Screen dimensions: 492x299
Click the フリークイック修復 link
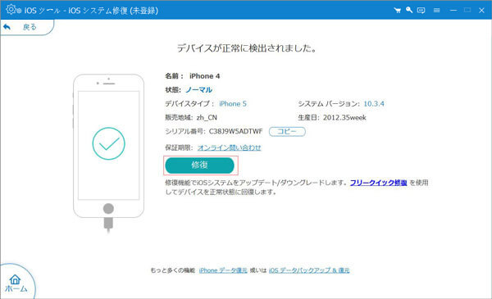pos(378,183)
